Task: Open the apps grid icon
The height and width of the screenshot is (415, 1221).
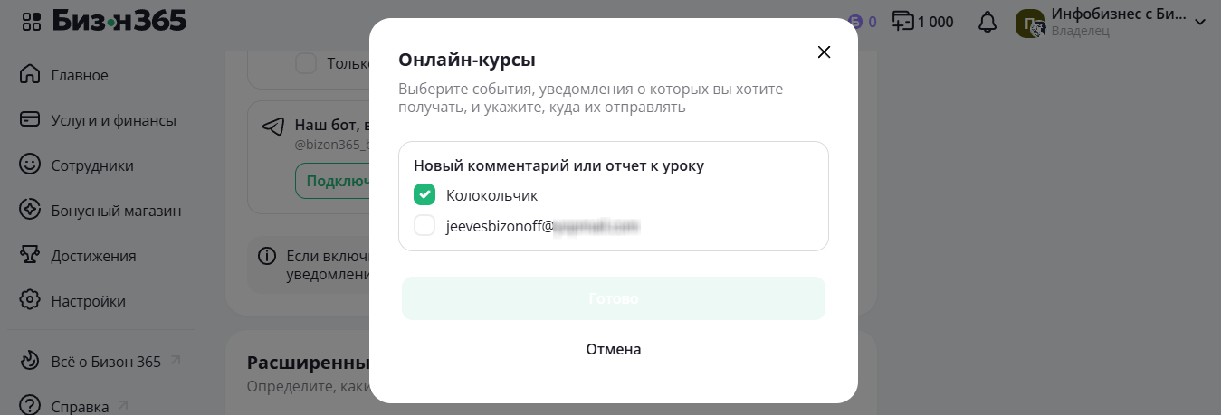Action: (31, 22)
